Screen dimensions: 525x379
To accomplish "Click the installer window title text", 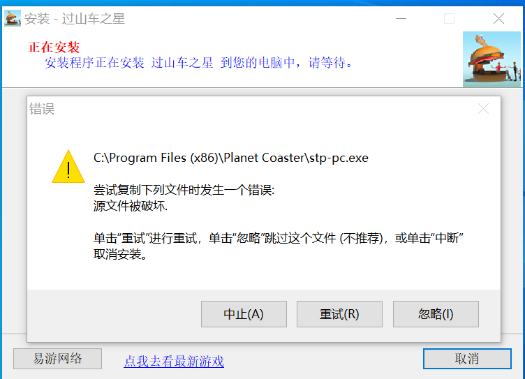I will pyautogui.click(x=74, y=19).
